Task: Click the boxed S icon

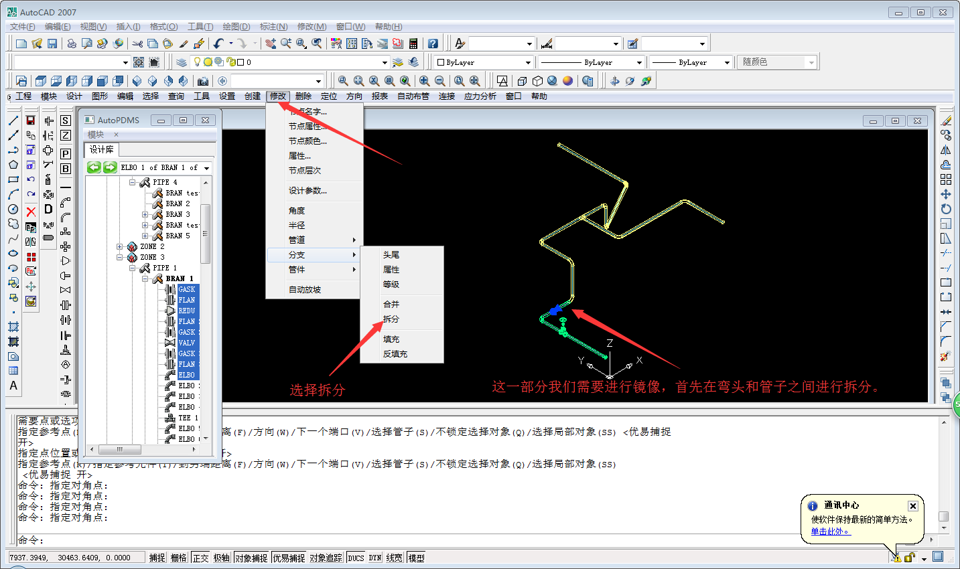Action: point(66,120)
